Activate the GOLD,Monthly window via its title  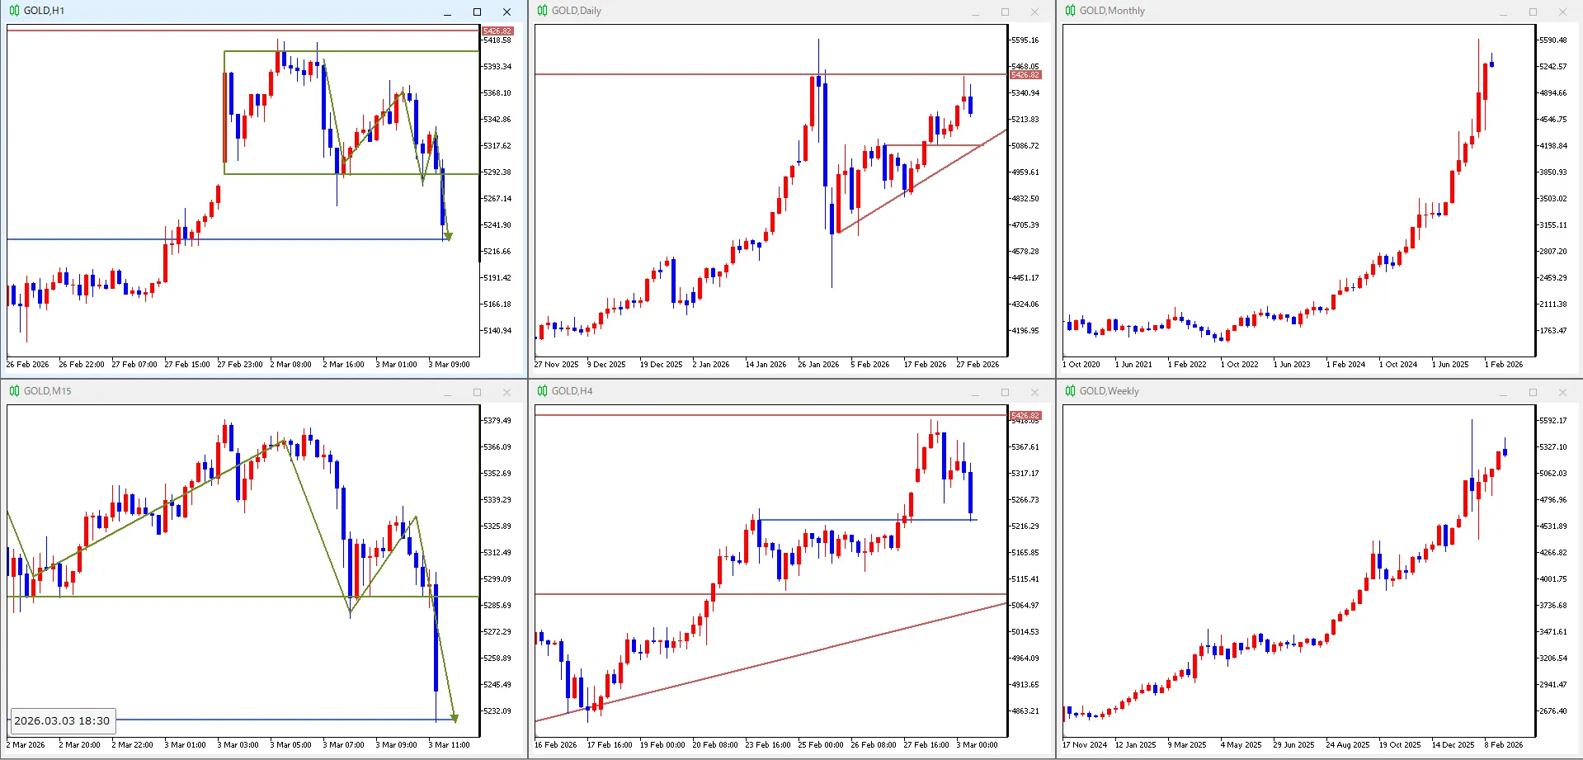click(1112, 11)
